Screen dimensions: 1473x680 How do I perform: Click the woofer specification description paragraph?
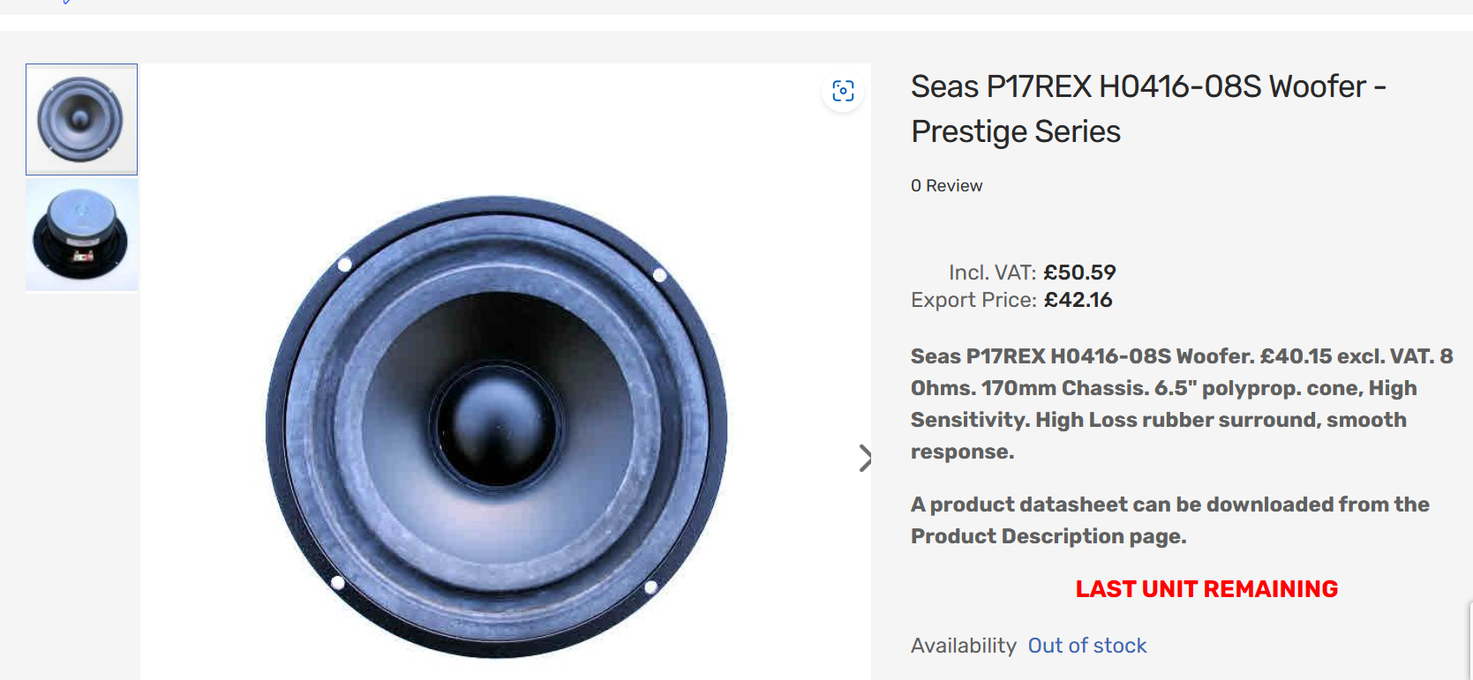point(1181,404)
